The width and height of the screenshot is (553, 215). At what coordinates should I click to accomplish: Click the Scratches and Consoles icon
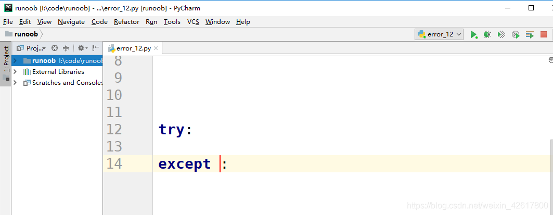(27, 83)
